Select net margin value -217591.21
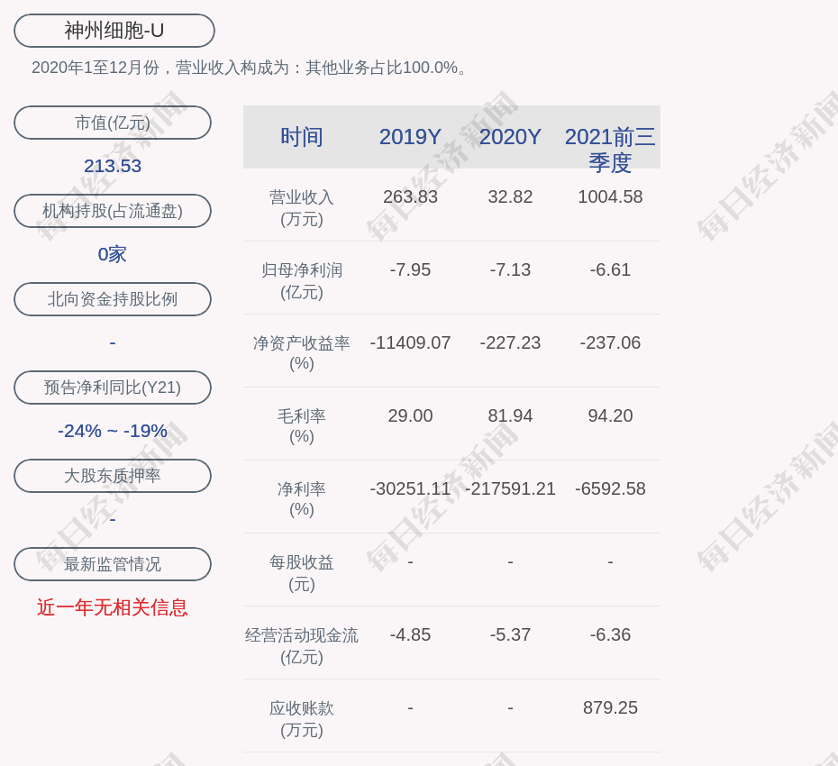838x766 pixels. (x=510, y=489)
